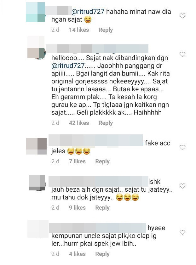Tap heart on 'hellooo Sajat nak dibandingkan' comment
The height and width of the screenshot is (265, 196).
[x=182, y=54]
